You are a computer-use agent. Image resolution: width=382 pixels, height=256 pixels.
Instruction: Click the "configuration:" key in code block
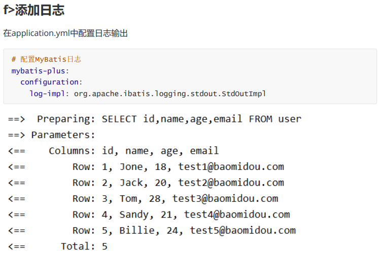click(51, 82)
